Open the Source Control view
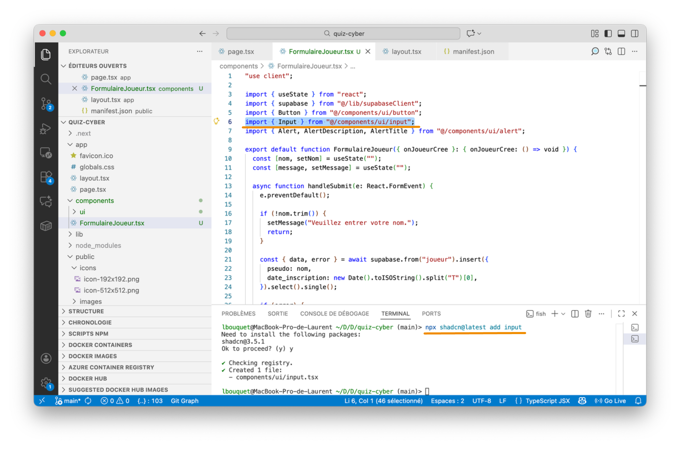Screen dimensions: 680x449 [x=46, y=104]
